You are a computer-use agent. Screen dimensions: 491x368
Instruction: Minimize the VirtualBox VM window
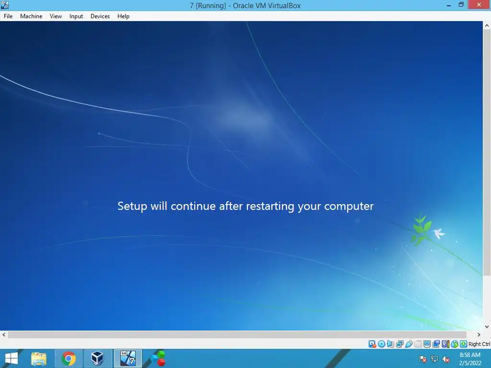point(449,5)
